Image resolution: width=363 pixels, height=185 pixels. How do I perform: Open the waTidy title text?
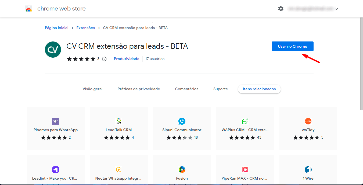coord(308,130)
